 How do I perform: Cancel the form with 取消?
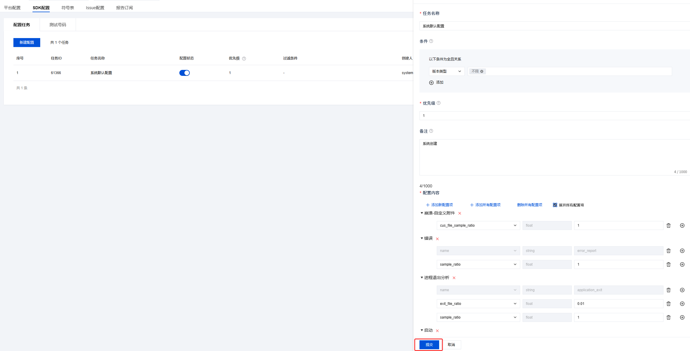(451, 345)
